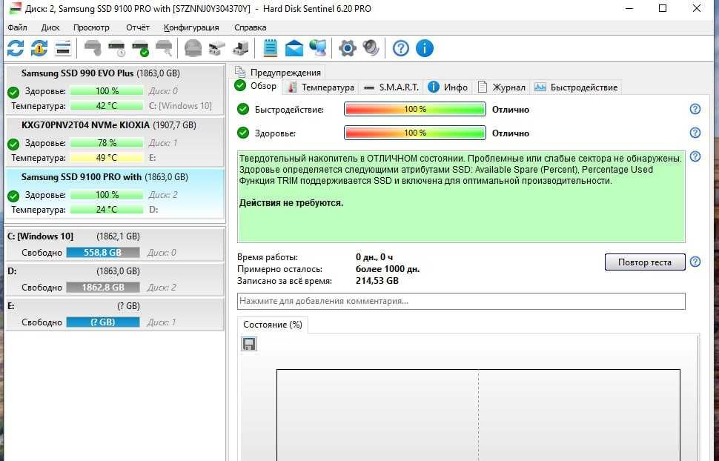Viewport: 719px width, 461px height.
Task: Click the value 214,53 GB
Action: pos(377,281)
